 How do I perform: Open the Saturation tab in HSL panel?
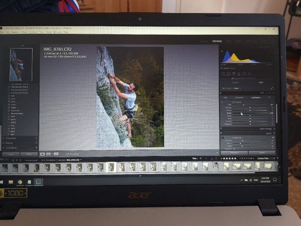239,98
